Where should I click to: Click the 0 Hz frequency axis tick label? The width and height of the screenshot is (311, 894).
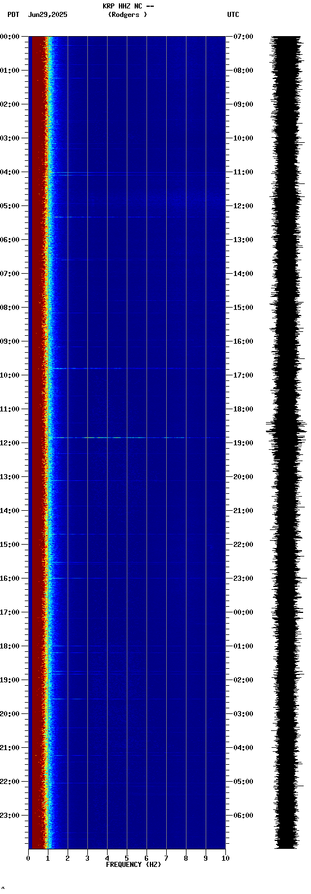click(28, 858)
